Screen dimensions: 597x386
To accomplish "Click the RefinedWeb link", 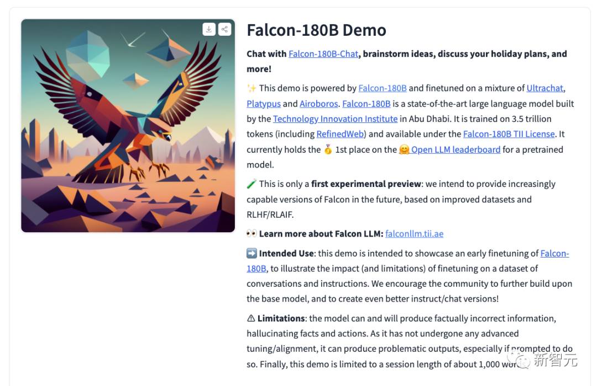I will click(x=340, y=134).
